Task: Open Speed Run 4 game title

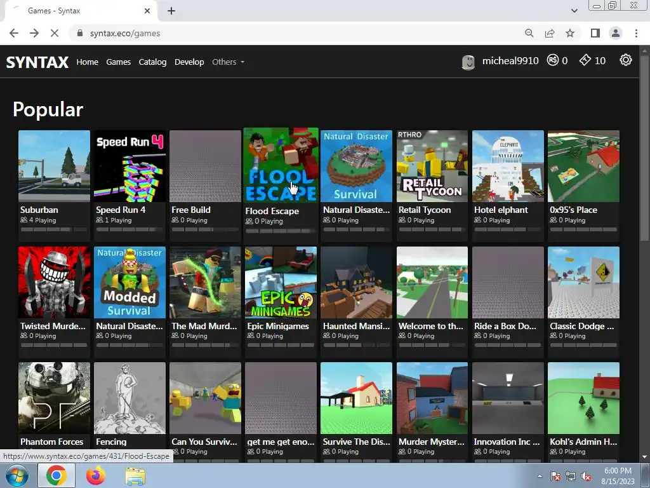Action: tap(121, 210)
